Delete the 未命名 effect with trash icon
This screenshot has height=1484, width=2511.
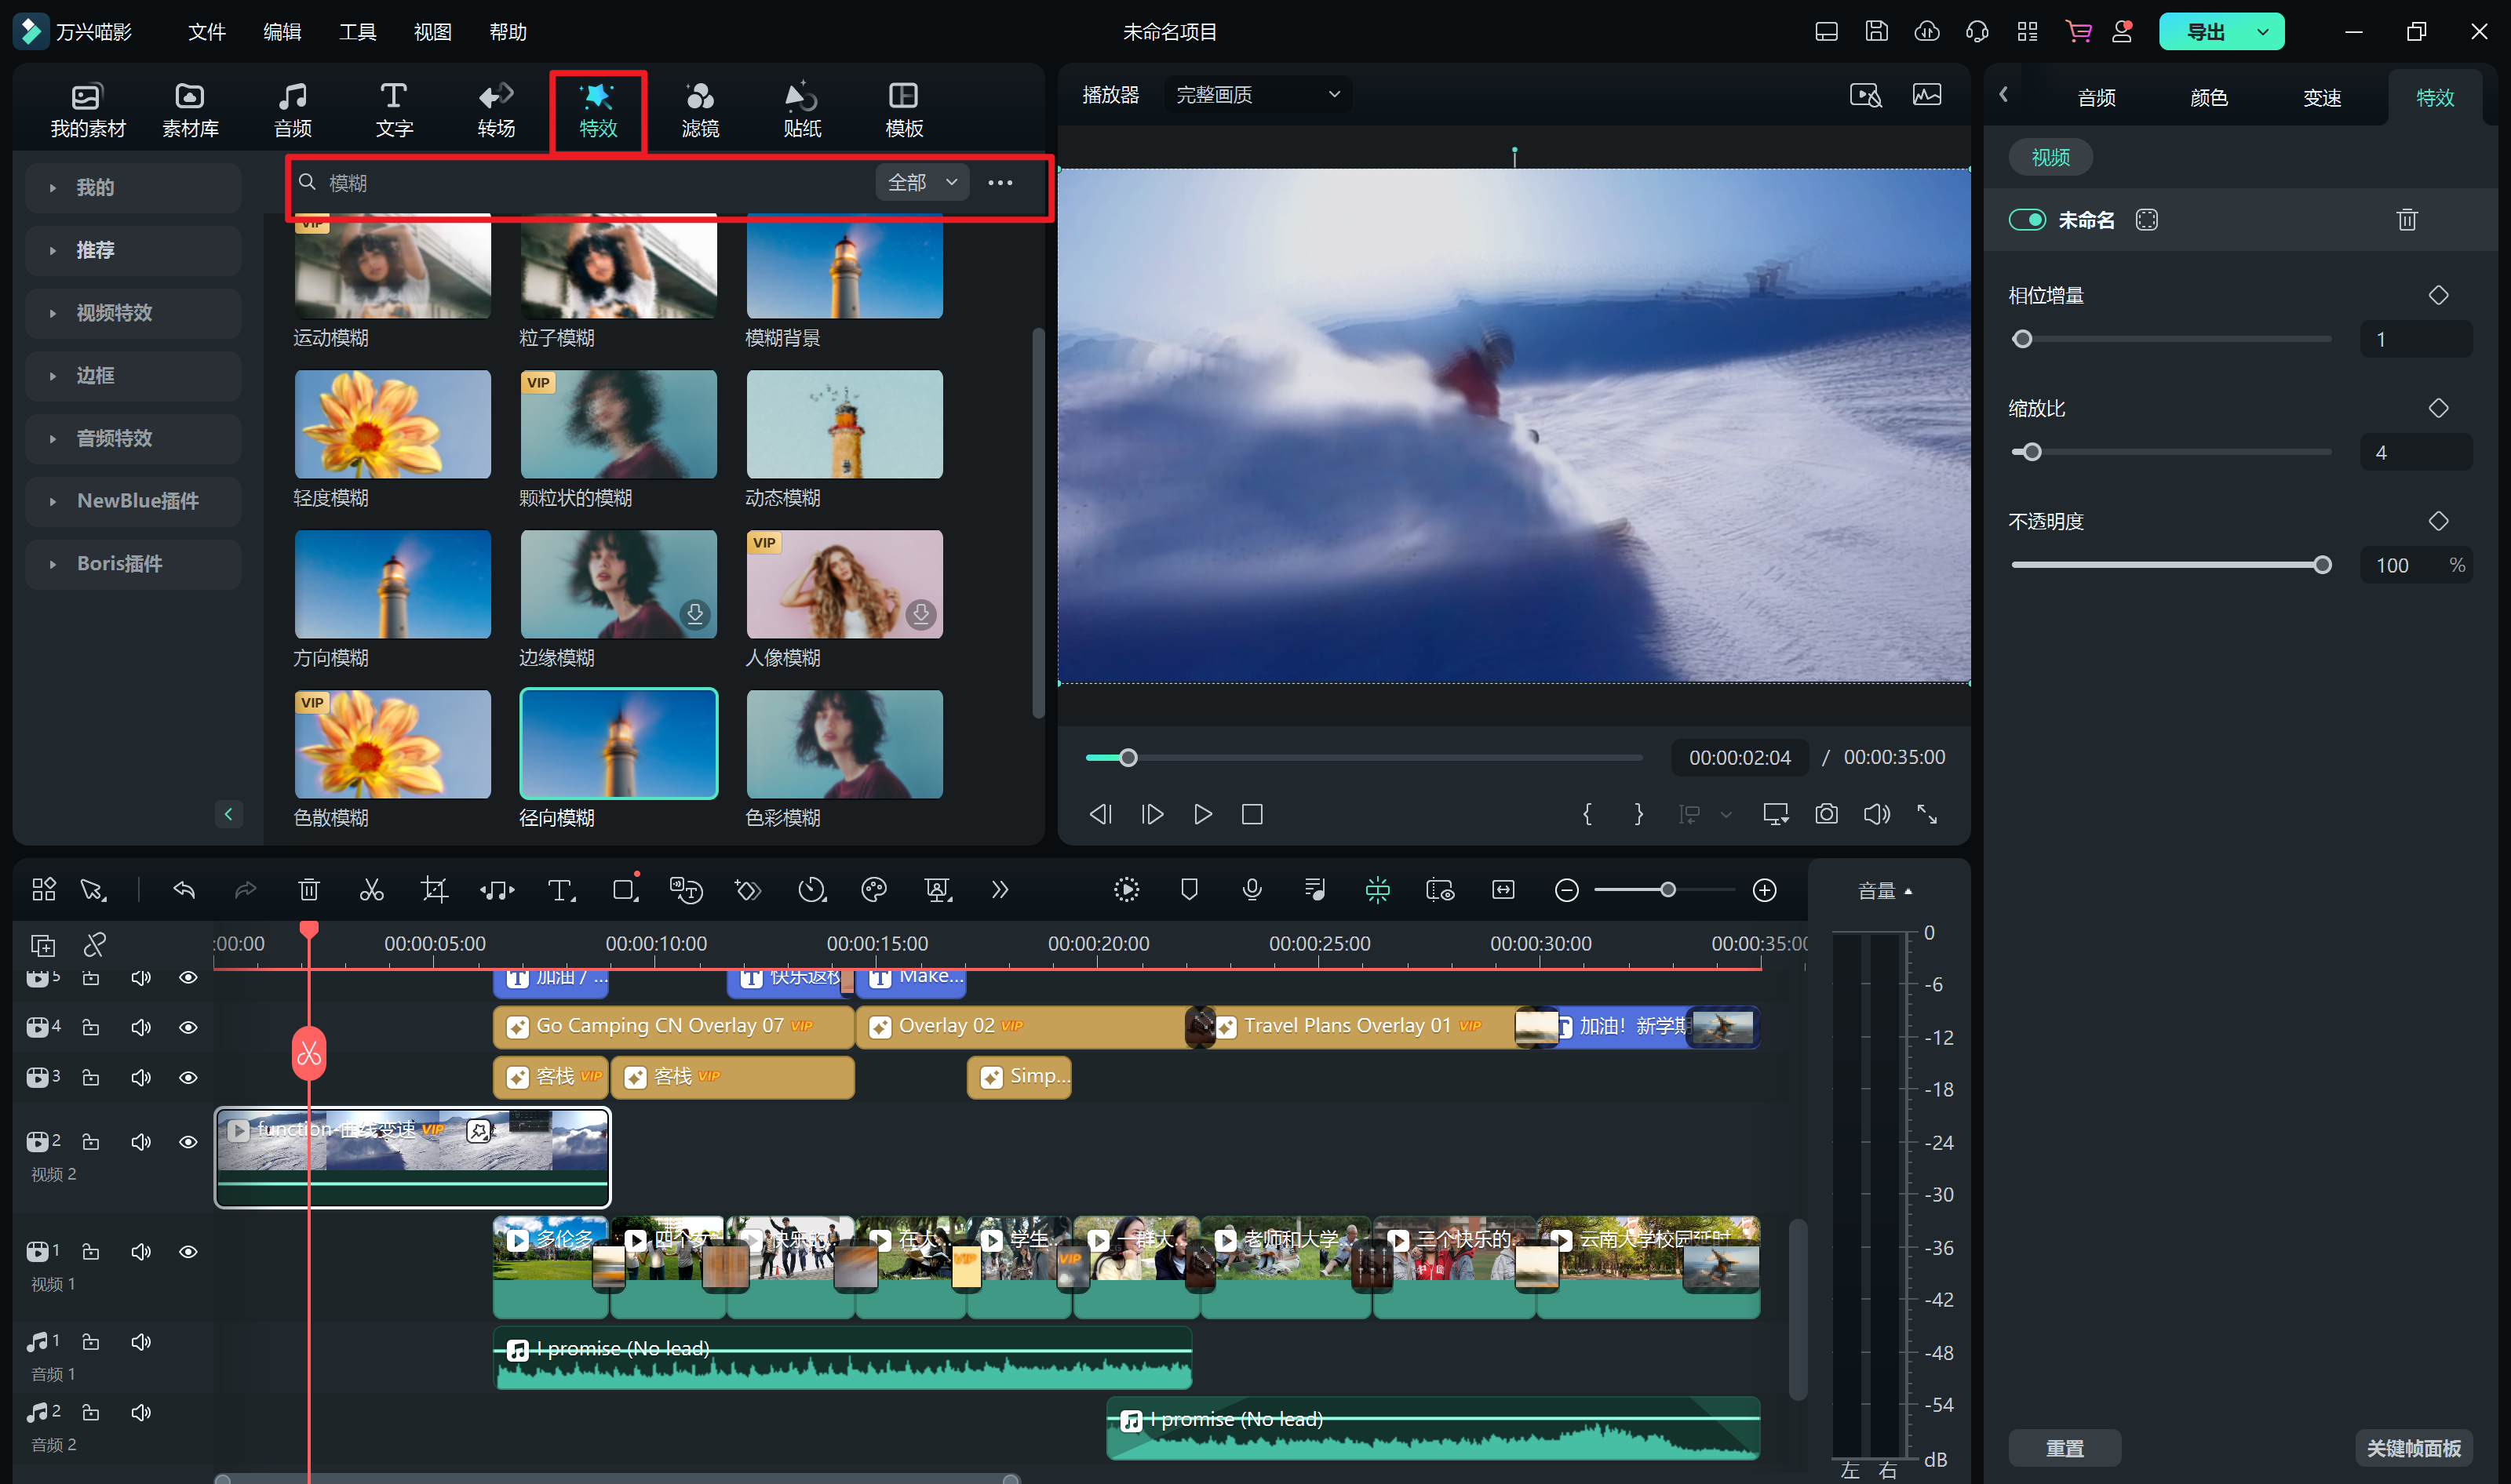click(x=2407, y=220)
